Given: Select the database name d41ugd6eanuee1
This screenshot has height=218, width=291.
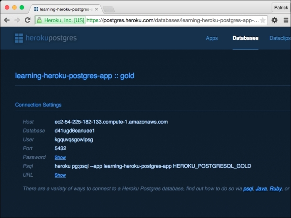Looking at the screenshot, I should [75, 131].
